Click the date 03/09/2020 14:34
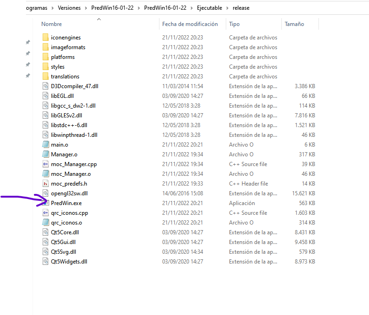369x315 pixels. [x=183, y=251]
